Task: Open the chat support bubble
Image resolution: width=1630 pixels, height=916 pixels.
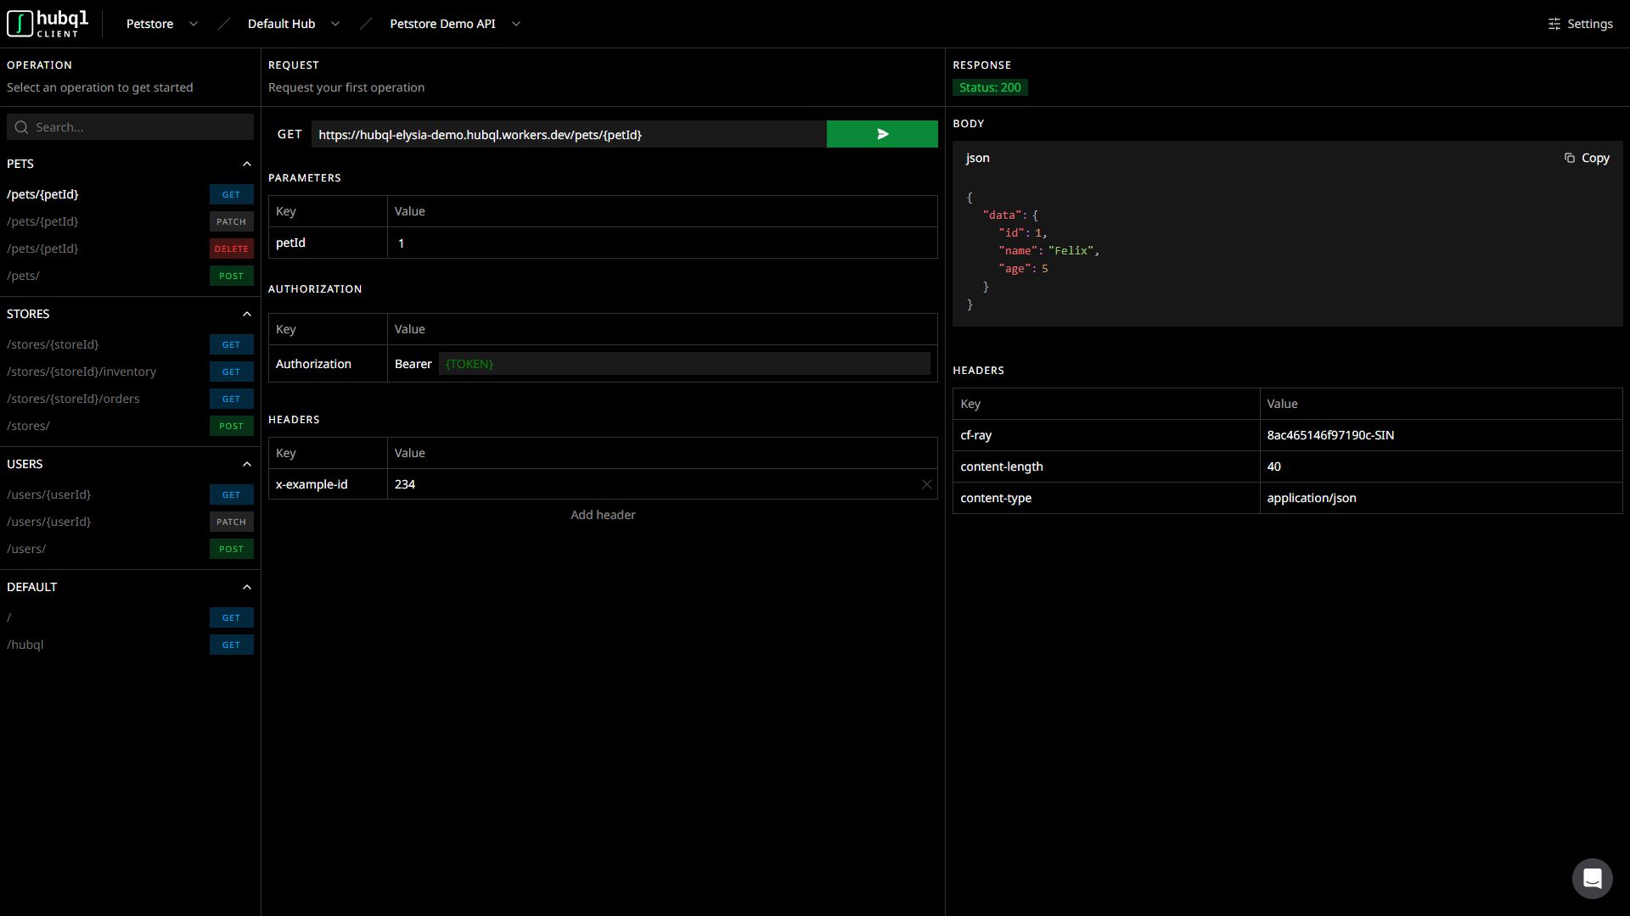Action: point(1593,879)
